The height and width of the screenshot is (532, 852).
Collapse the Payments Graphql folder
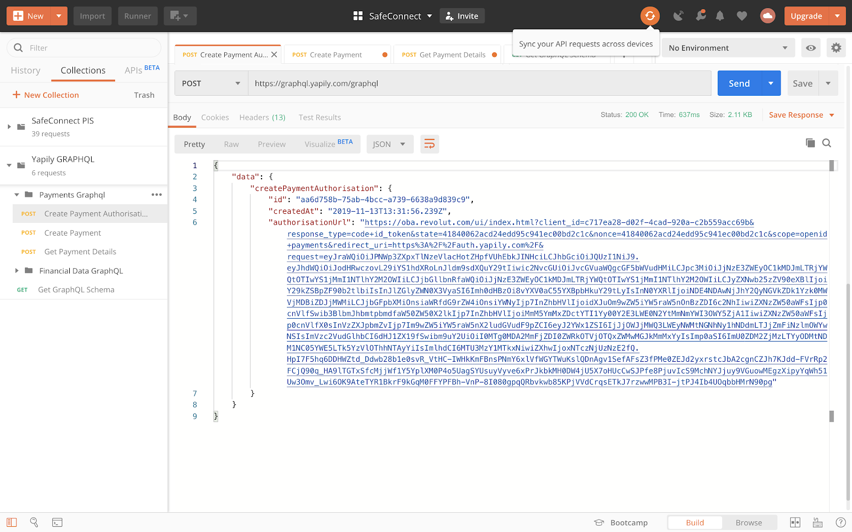coord(17,195)
